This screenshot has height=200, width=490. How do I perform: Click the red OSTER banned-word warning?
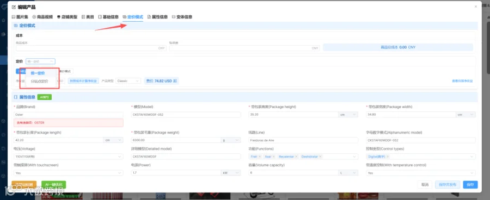click(x=69, y=123)
